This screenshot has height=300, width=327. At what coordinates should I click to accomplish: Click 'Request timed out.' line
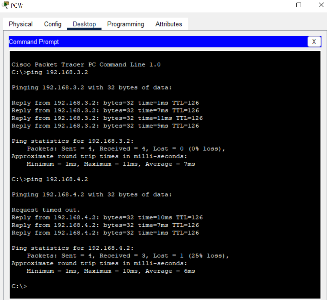click(46, 210)
